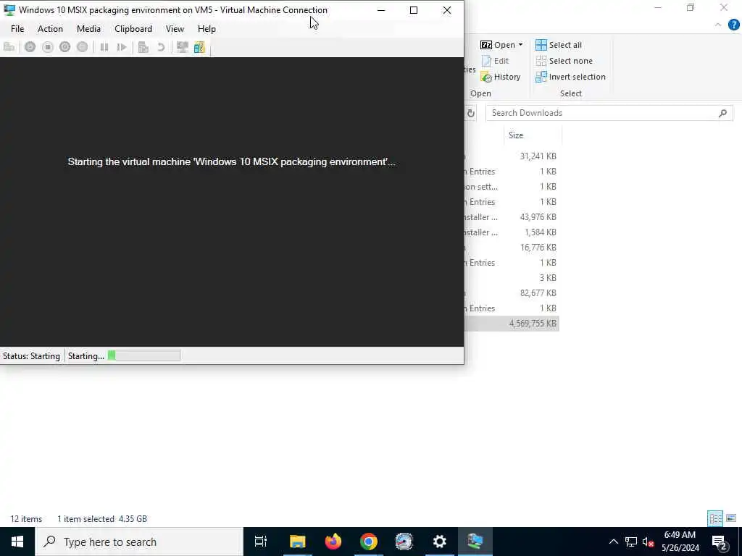This screenshot has height=556, width=742.
Task: Click the muted volume tray icon
Action: [x=648, y=542]
